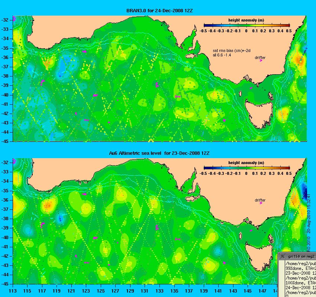The height and width of the screenshot is (297, 316).
Task: Click Tasmania on the Au6 altimetric map
Action: click(259, 257)
